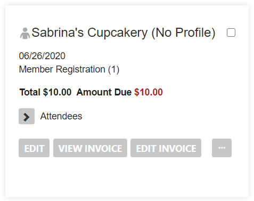Tick the checkbox beside Sabrina's Cupcakery
The image size is (254, 201).
click(231, 33)
